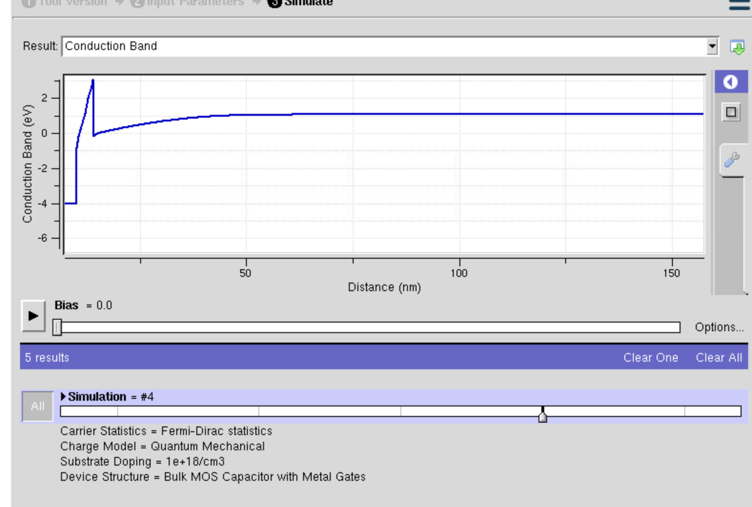752x507 pixels.
Task: Open the Options... link
Action: pyautogui.click(x=719, y=327)
